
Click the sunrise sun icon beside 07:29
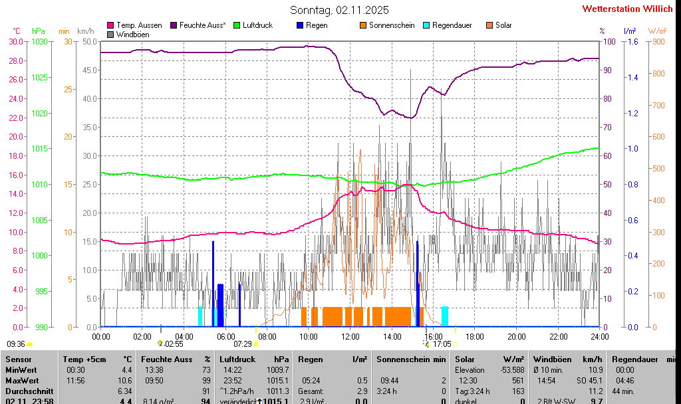256,344
